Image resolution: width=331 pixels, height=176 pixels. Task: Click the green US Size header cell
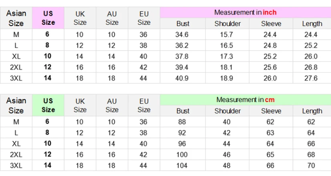coord(48,105)
